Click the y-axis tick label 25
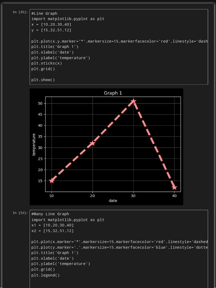Image resolution: width=216 pixels, height=288 pixels. tap(40, 159)
